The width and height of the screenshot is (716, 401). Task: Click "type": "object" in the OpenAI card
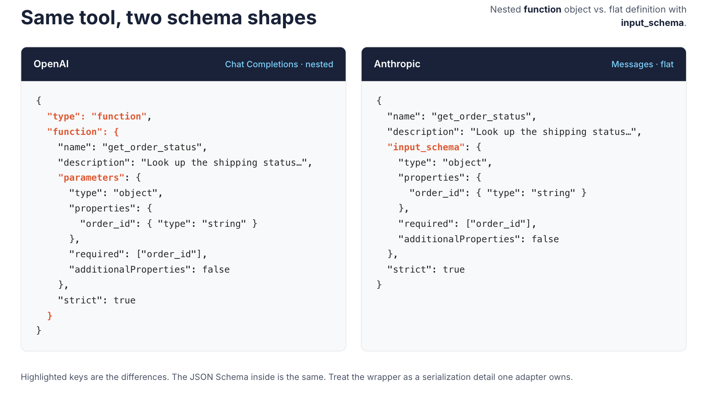tap(116, 193)
